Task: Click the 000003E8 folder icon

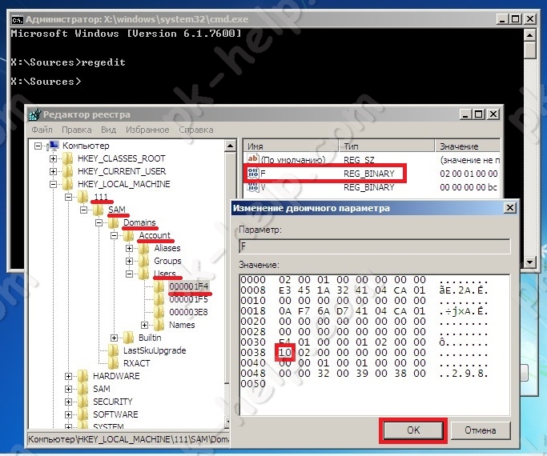Action: [x=159, y=312]
